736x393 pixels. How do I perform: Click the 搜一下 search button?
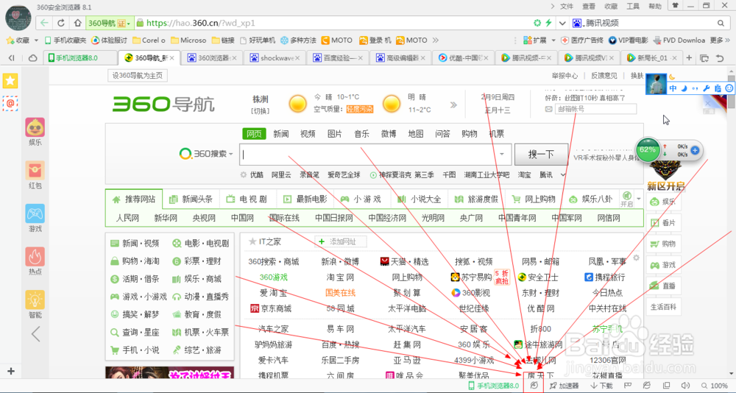point(541,154)
